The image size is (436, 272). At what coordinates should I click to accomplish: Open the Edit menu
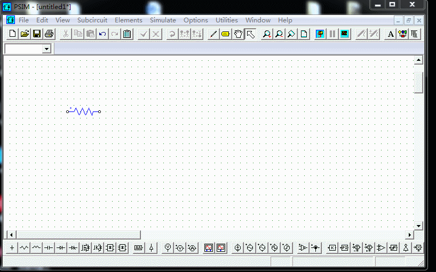(42, 20)
